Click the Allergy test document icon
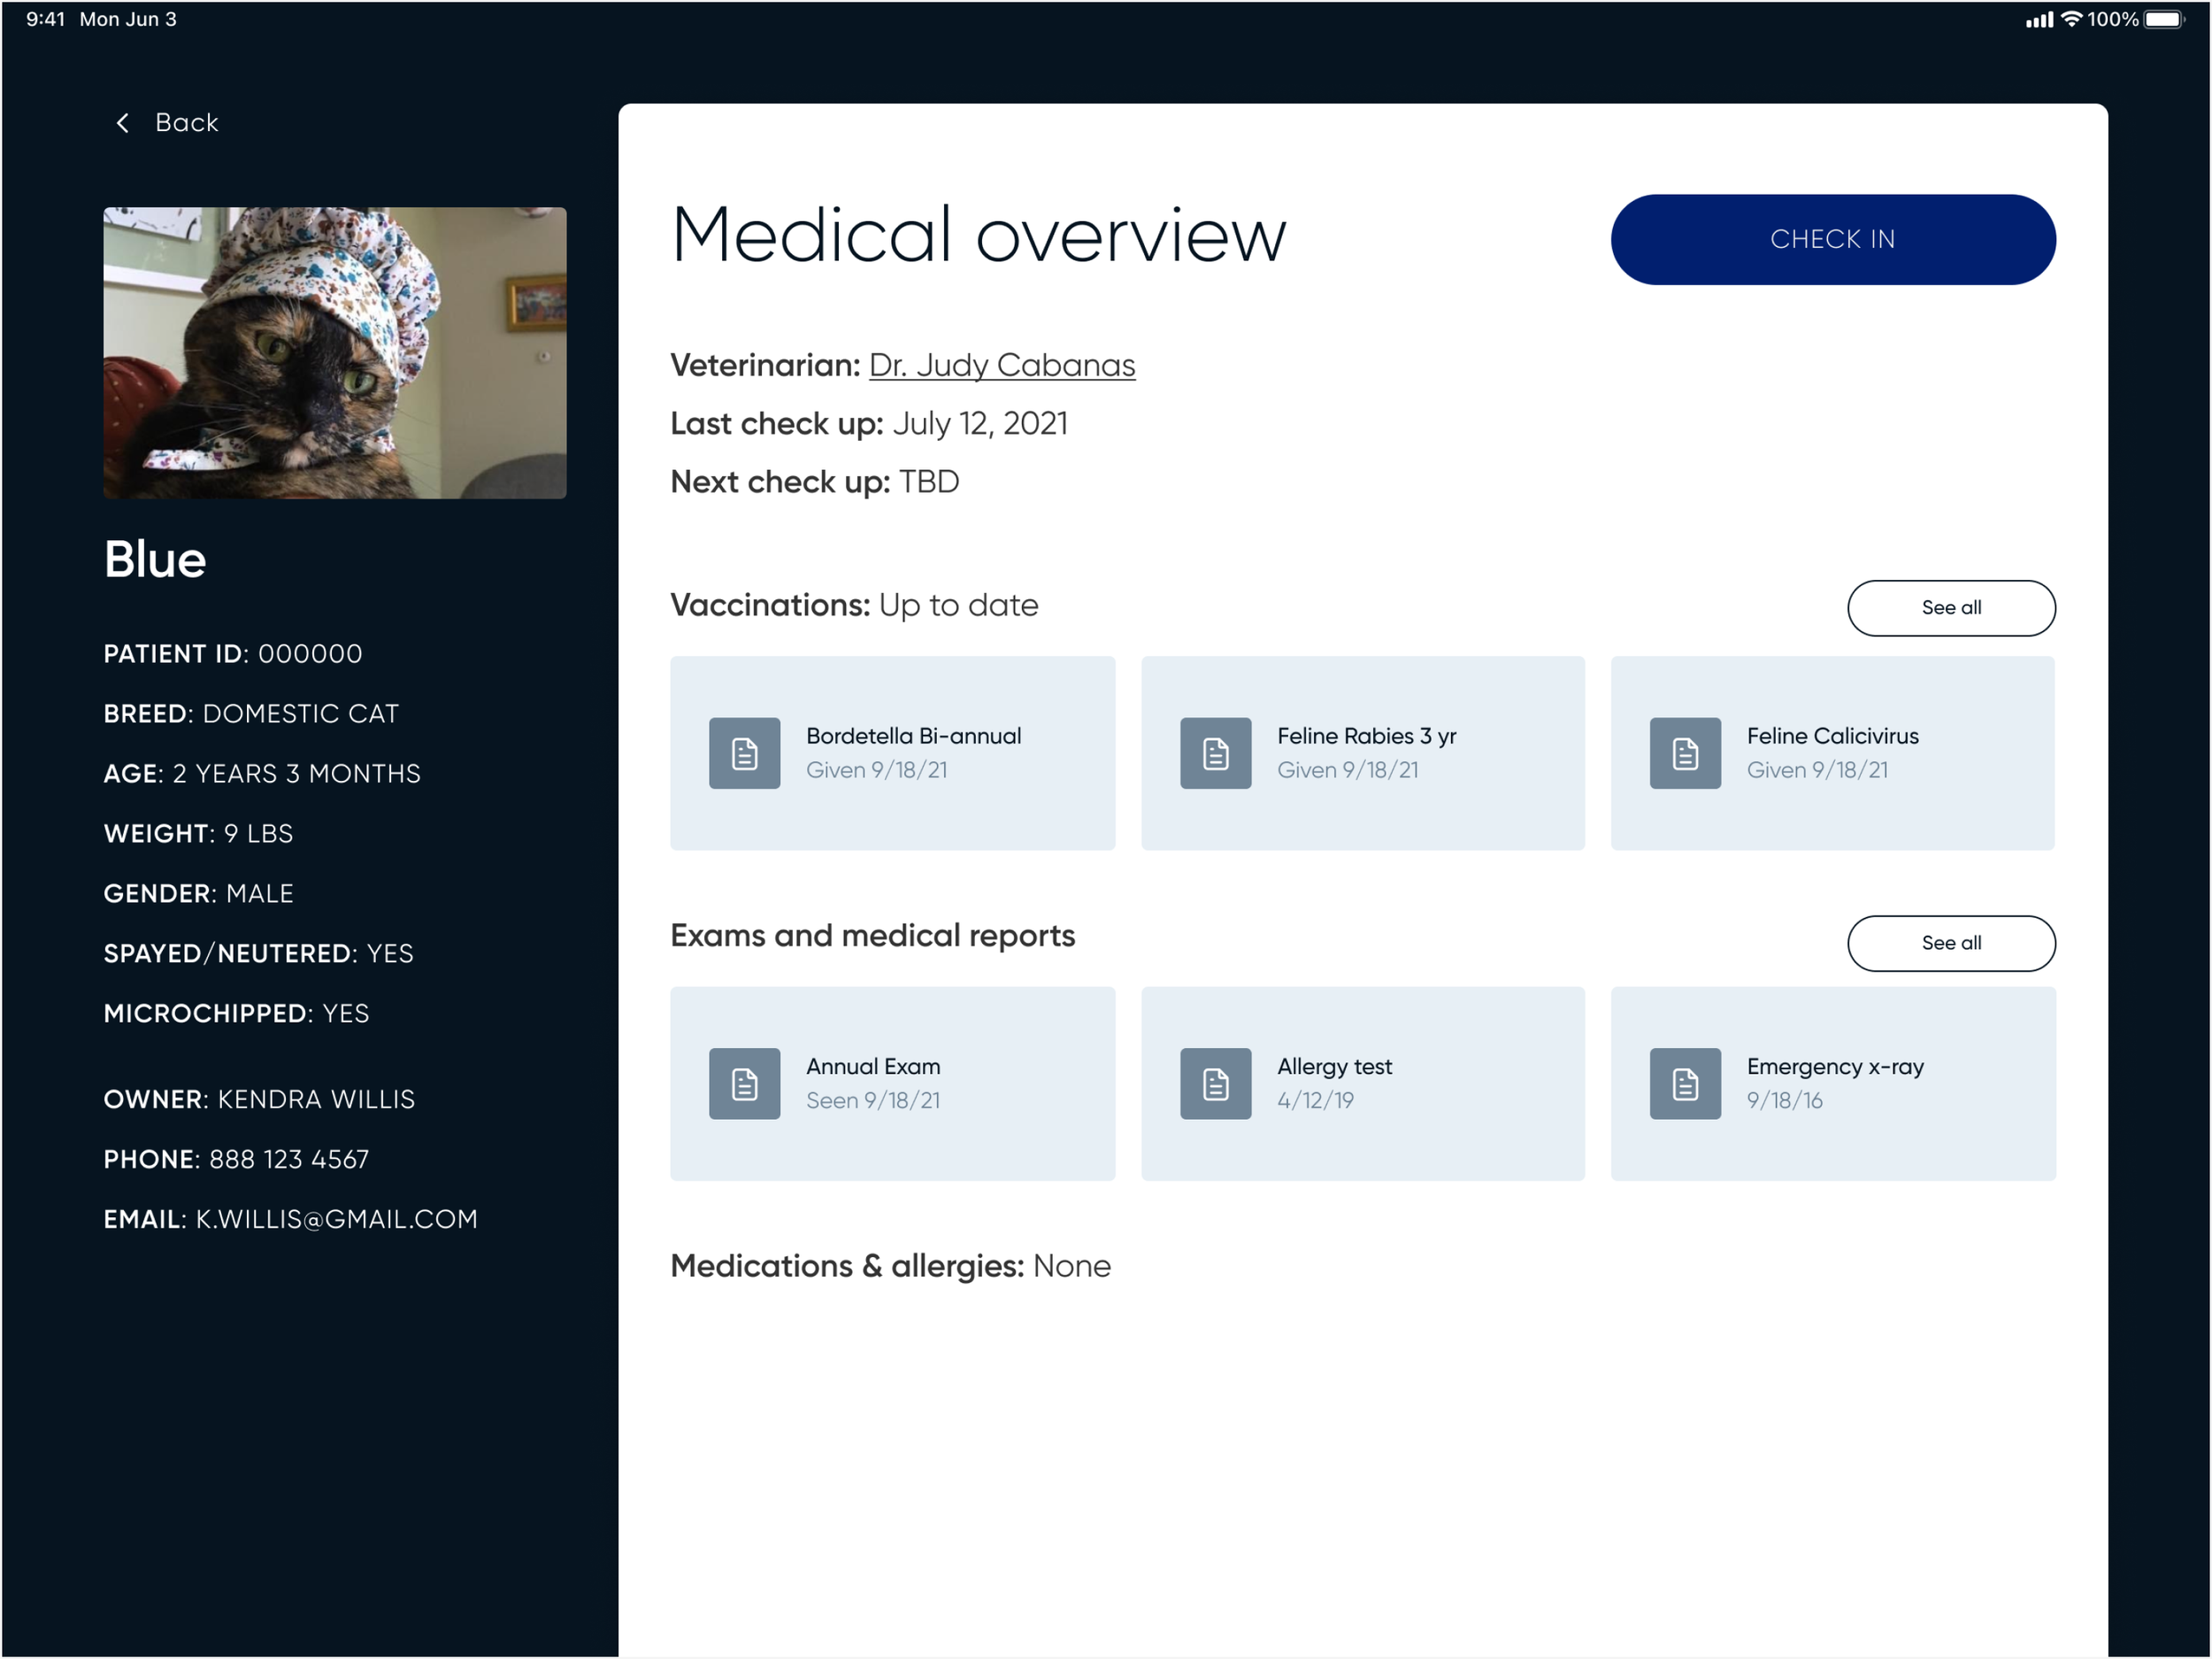 1215,1084
